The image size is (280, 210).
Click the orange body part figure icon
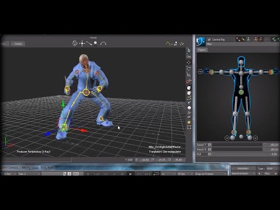pyautogui.click(x=260, y=39)
